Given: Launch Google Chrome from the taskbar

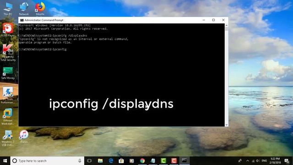Looking at the screenshot, I should click(142, 161).
